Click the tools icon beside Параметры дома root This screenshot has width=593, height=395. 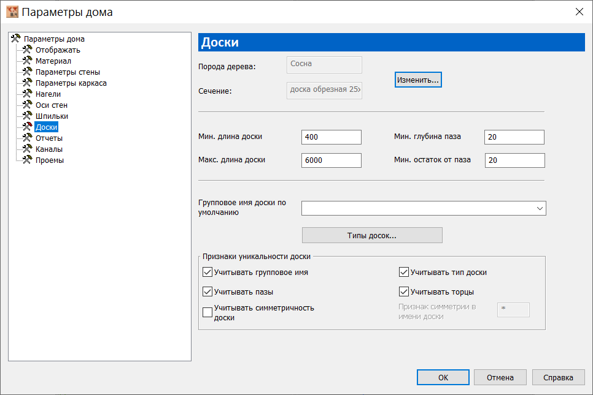click(x=15, y=39)
